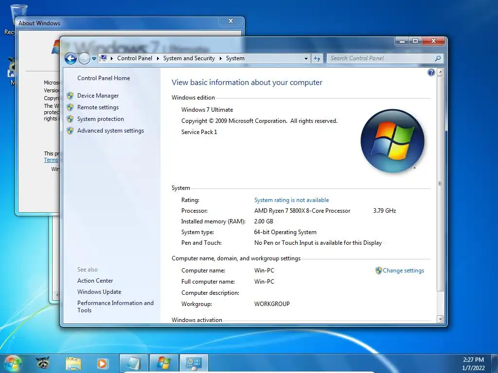
Task: Click the shield icon beside Change settings
Action: 378,271
